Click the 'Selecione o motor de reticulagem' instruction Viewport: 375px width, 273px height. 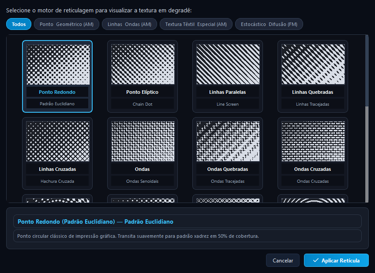tap(99, 11)
